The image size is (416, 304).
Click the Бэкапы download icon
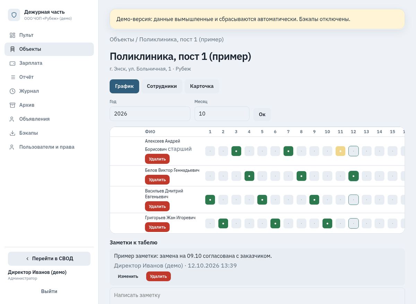[x=12, y=133]
